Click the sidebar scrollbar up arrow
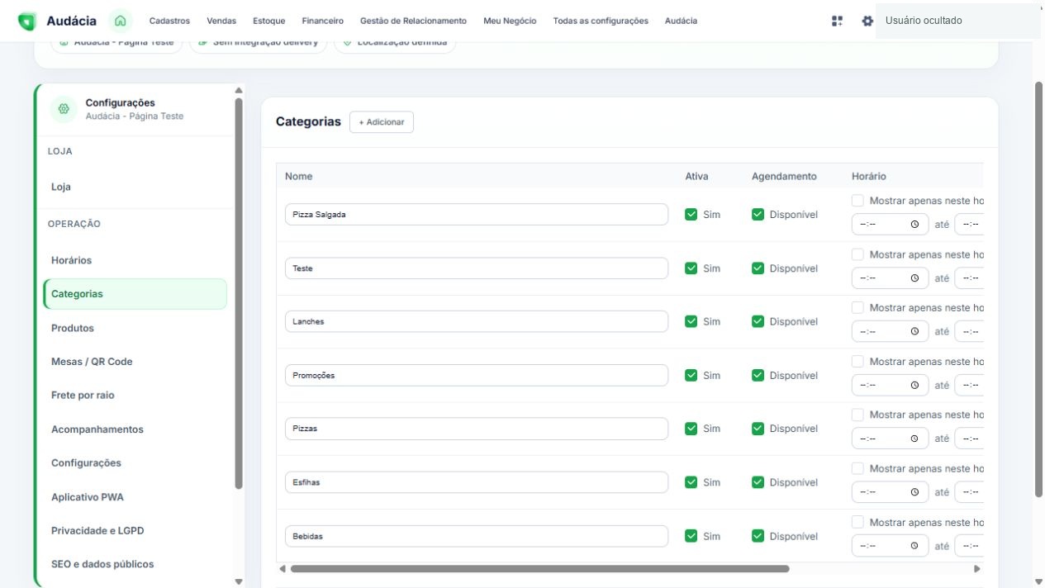Viewport: 1045px width, 588px height. coord(240,90)
